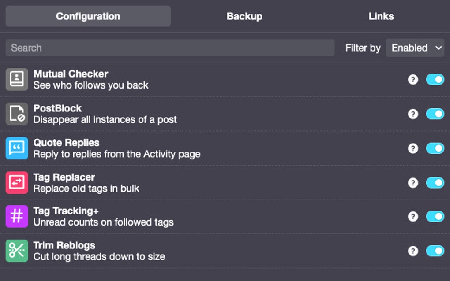Click the Mutual Checker profile icon
Image resolution: width=450 pixels, height=281 pixels.
coord(16,79)
